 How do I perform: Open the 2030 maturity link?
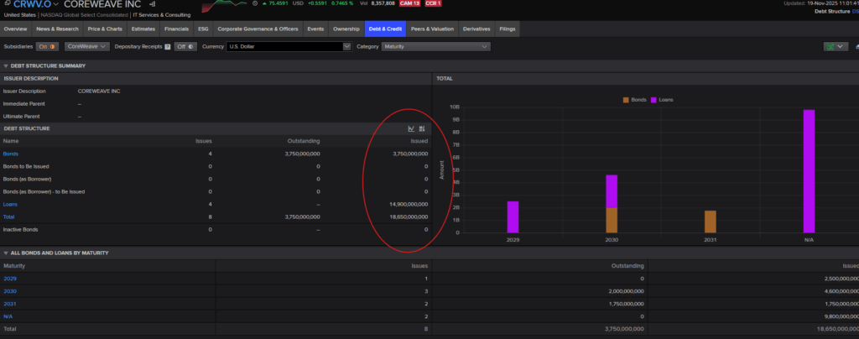(x=10, y=291)
